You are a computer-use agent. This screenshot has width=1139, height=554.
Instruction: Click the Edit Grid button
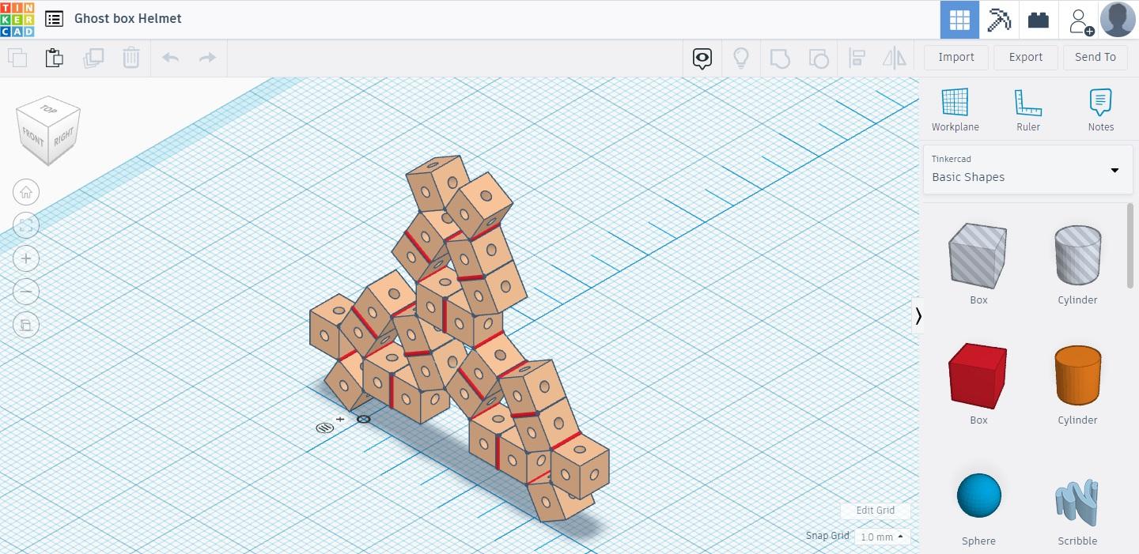876,511
